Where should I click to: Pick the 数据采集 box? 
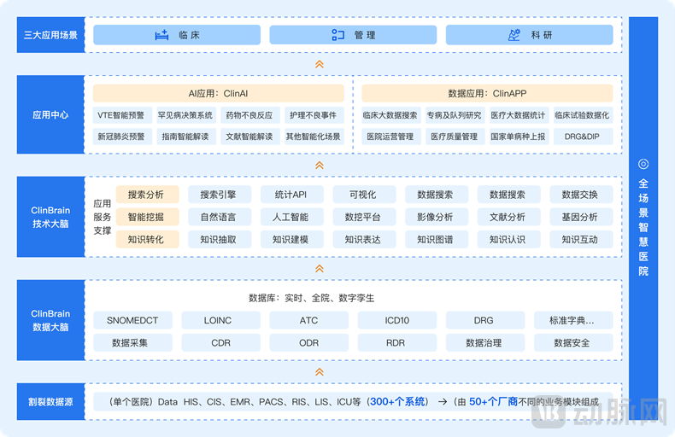click(x=132, y=342)
